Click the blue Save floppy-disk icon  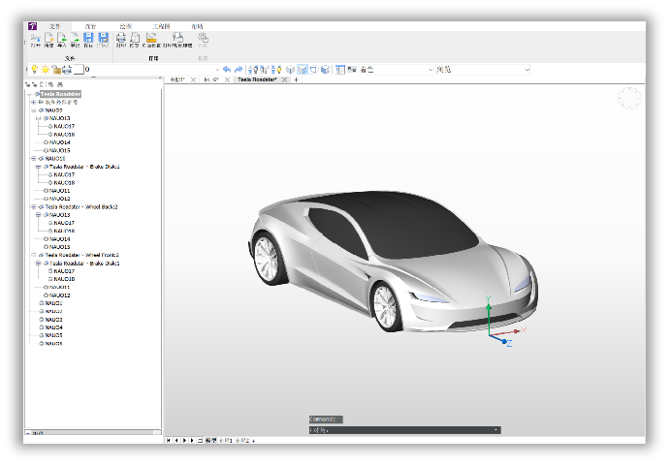[88, 38]
